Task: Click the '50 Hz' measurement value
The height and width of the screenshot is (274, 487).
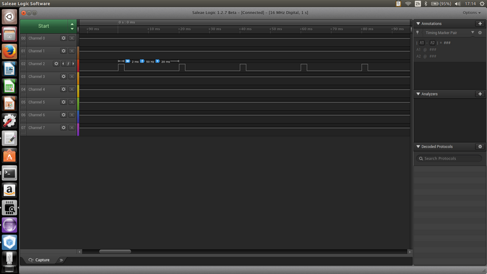Action: click(x=150, y=62)
